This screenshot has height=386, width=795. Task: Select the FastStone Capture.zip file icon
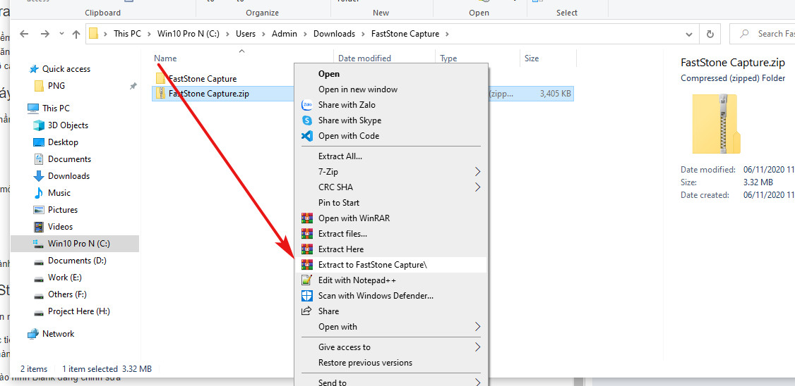(161, 94)
